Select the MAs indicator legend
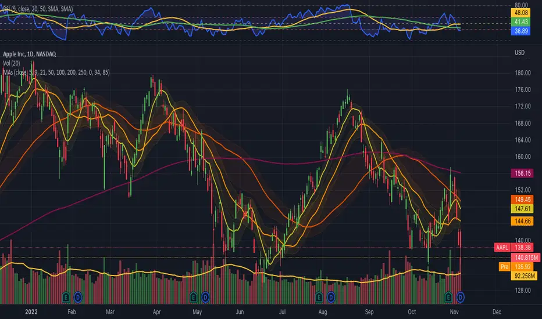 [56, 72]
